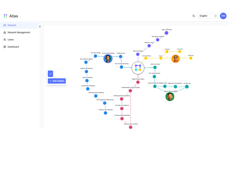
Task: Select the Incident Handling station
Action: click(x=87, y=81)
